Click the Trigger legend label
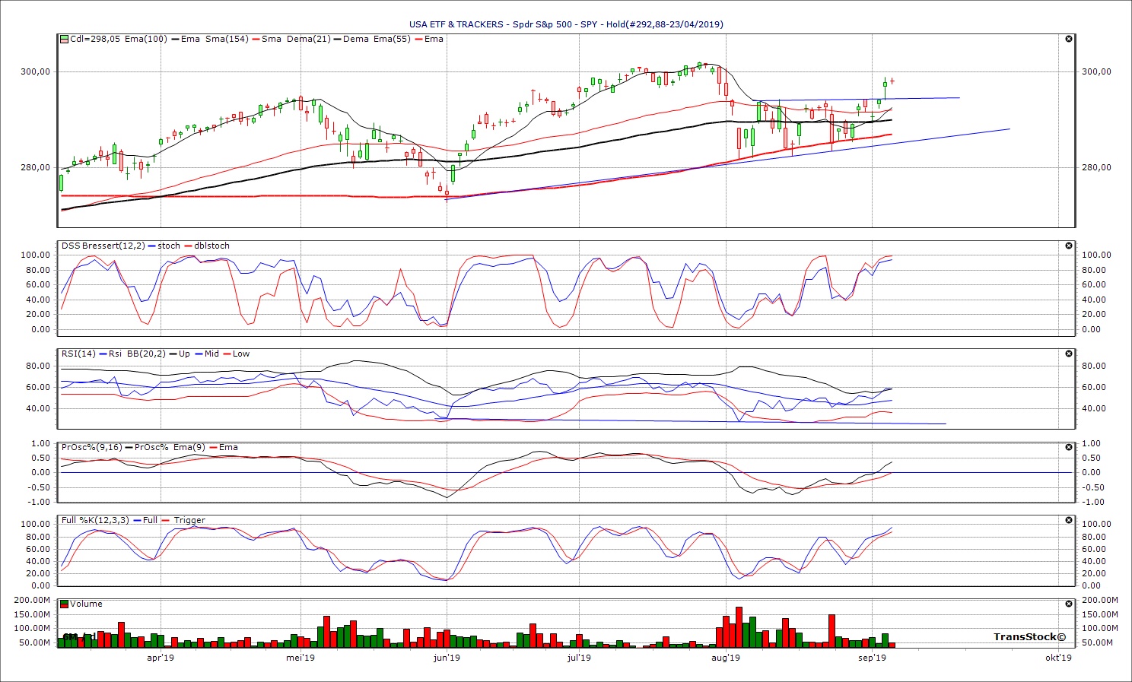The height and width of the screenshot is (682, 1132). pyautogui.click(x=189, y=520)
